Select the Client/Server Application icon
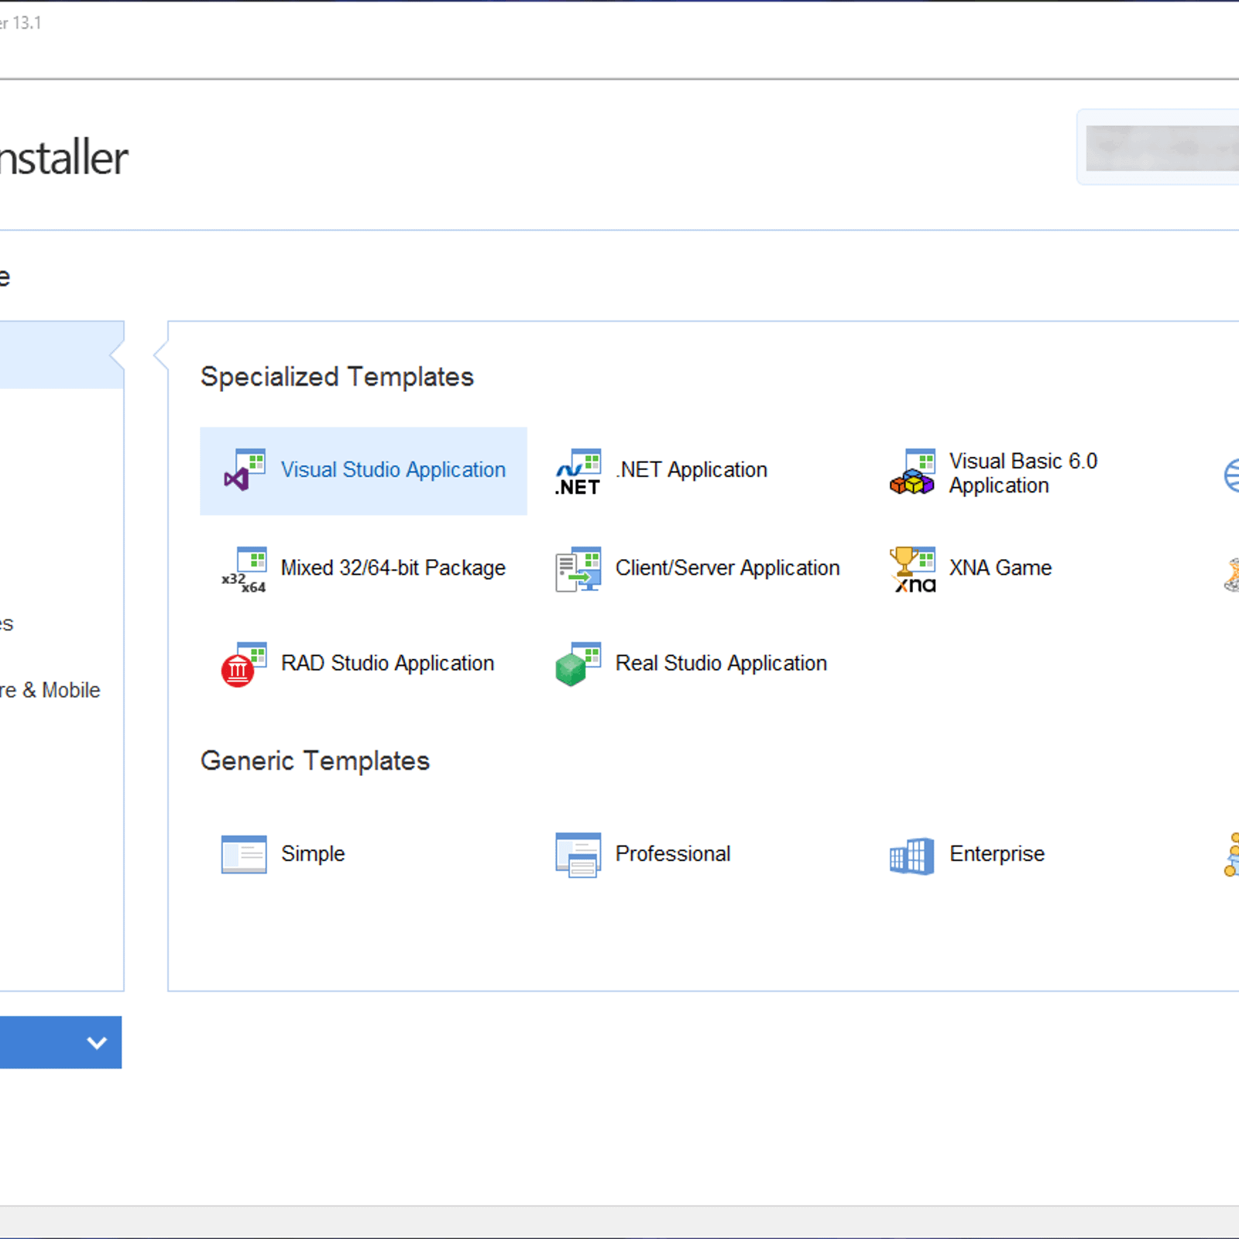This screenshot has height=1239, width=1239. pos(578,569)
